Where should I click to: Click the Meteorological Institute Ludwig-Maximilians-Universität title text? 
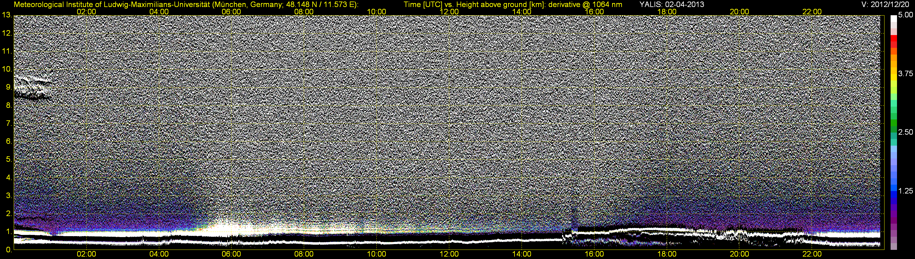(186, 5)
